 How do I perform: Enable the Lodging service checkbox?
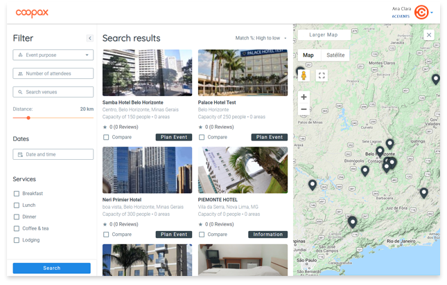17,240
